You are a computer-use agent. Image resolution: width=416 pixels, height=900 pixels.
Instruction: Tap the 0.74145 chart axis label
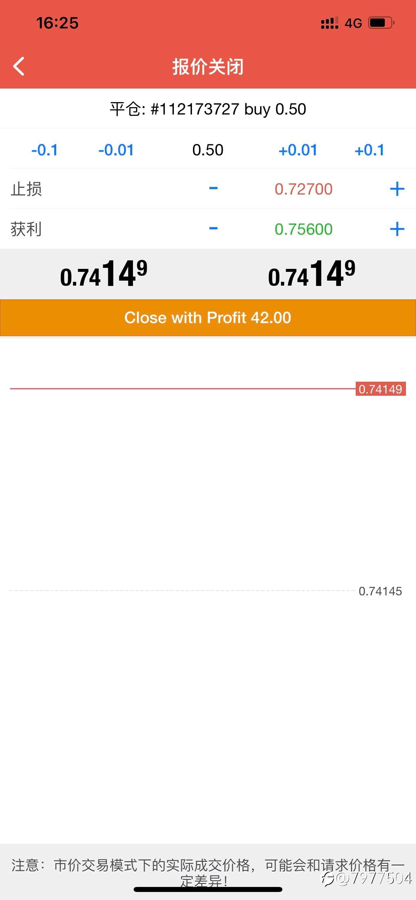(x=380, y=591)
